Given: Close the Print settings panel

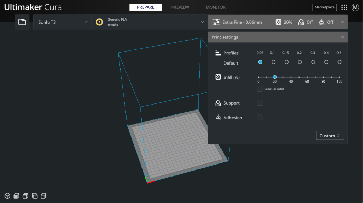Looking at the screenshot, I should click(x=342, y=37).
